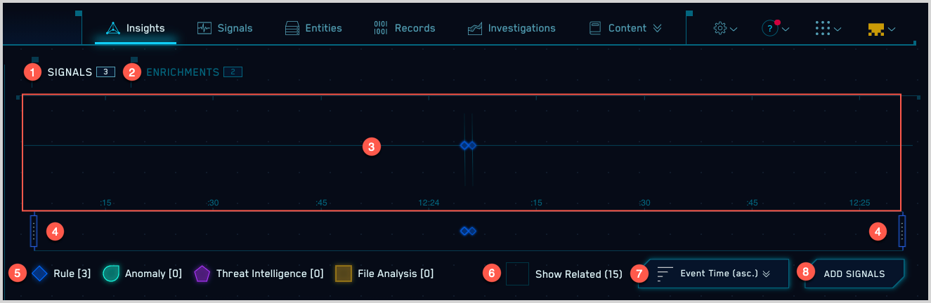Image resolution: width=931 pixels, height=303 pixels.
Task: Open the apps grid menu
Action: point(827,29)
